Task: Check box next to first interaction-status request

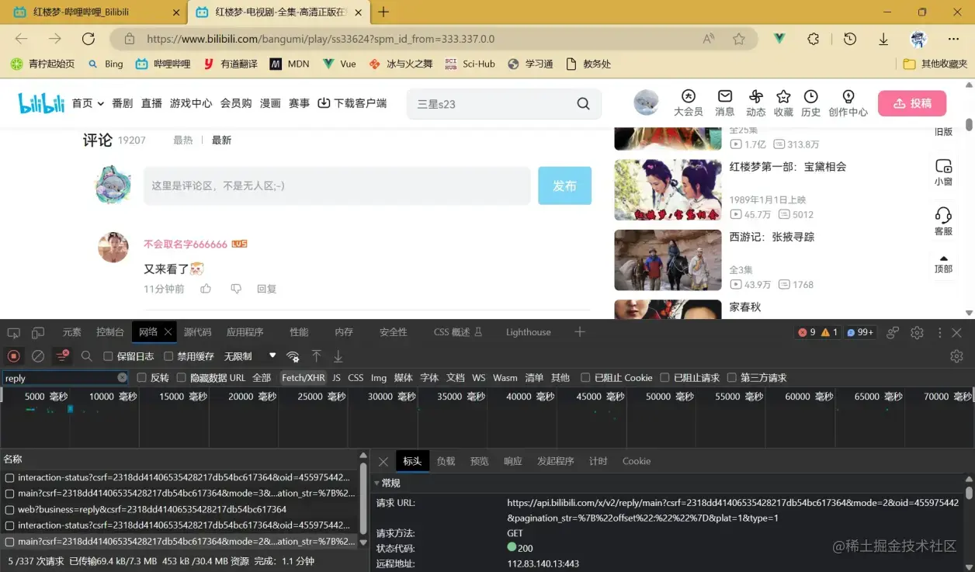Action: (x=10, y=478)
